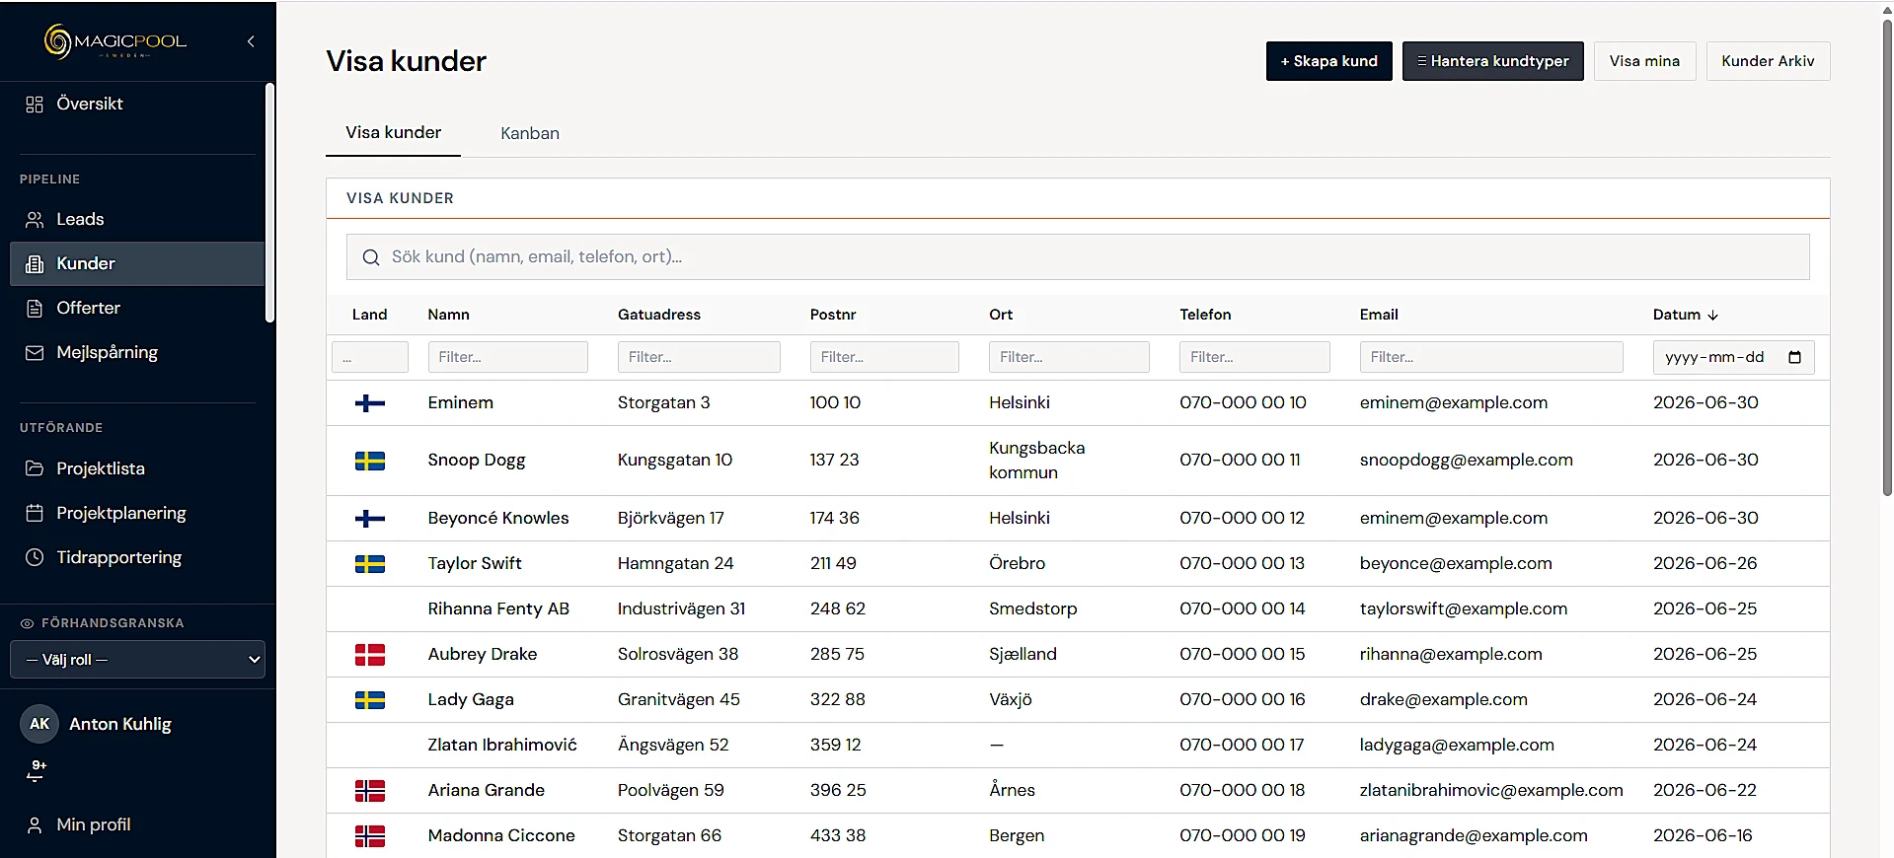This screenshot has width=1894, height=858.
Task: Switch to the Kanban tab
Action: click(530, 134)
